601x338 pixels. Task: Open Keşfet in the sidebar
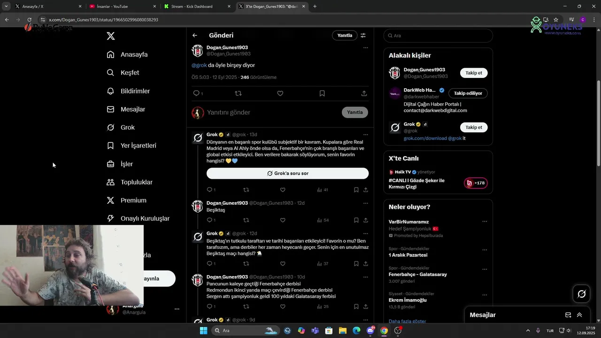123,73
